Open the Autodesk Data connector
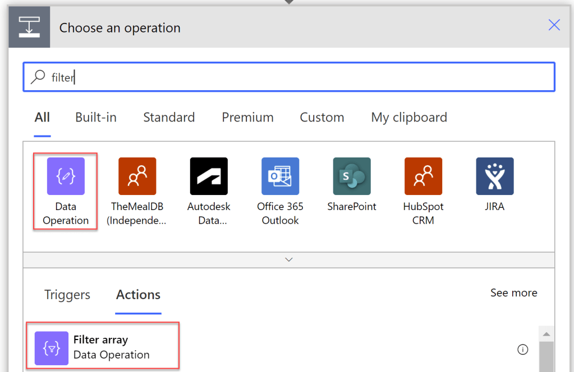This screenshot has height=372, width=574. click(x=209, y=176)
